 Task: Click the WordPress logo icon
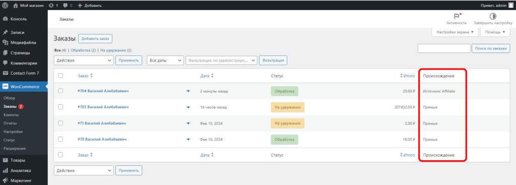click(x=5, y=5)
